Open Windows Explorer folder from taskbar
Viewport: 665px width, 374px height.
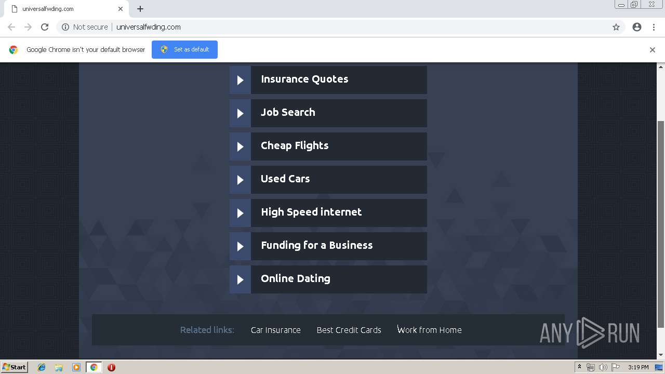click(x=59, y=367)
